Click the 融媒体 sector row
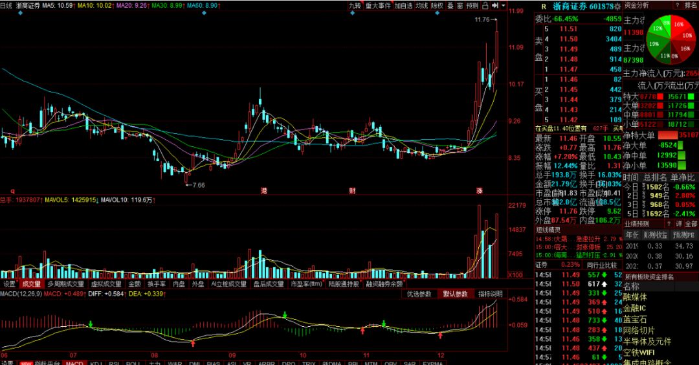 (635, 297)
